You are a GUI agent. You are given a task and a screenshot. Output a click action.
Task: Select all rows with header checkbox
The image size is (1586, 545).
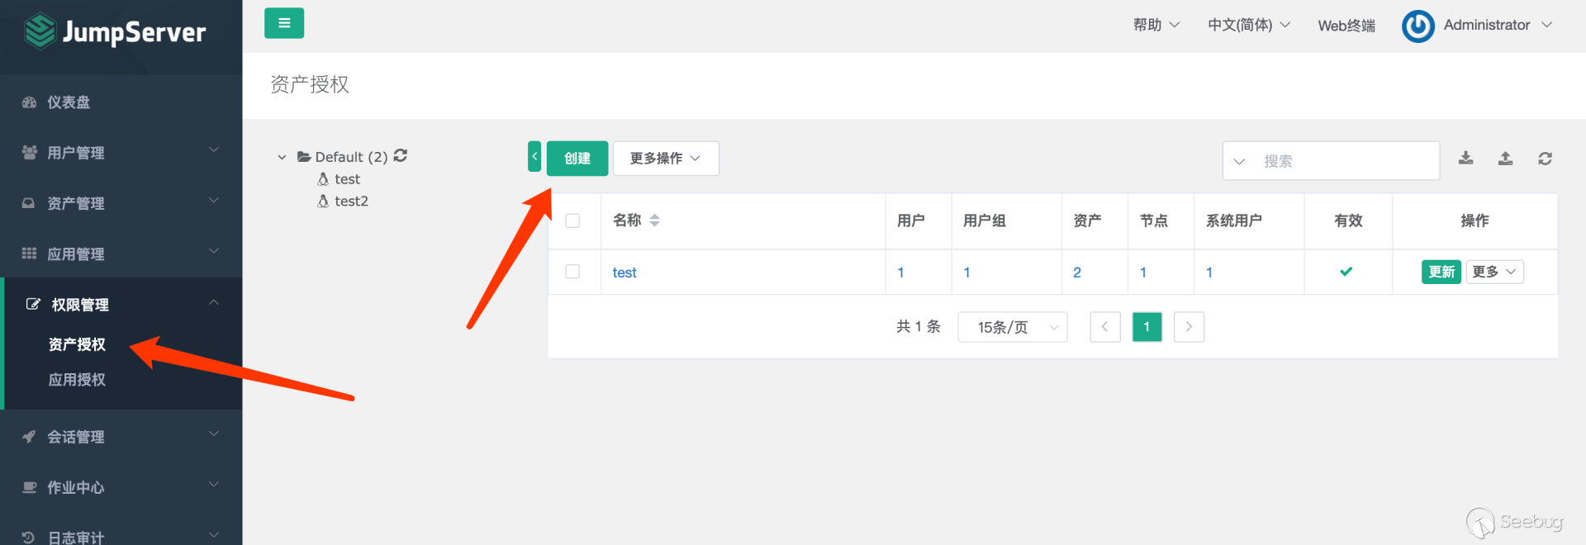click(572, 220)
